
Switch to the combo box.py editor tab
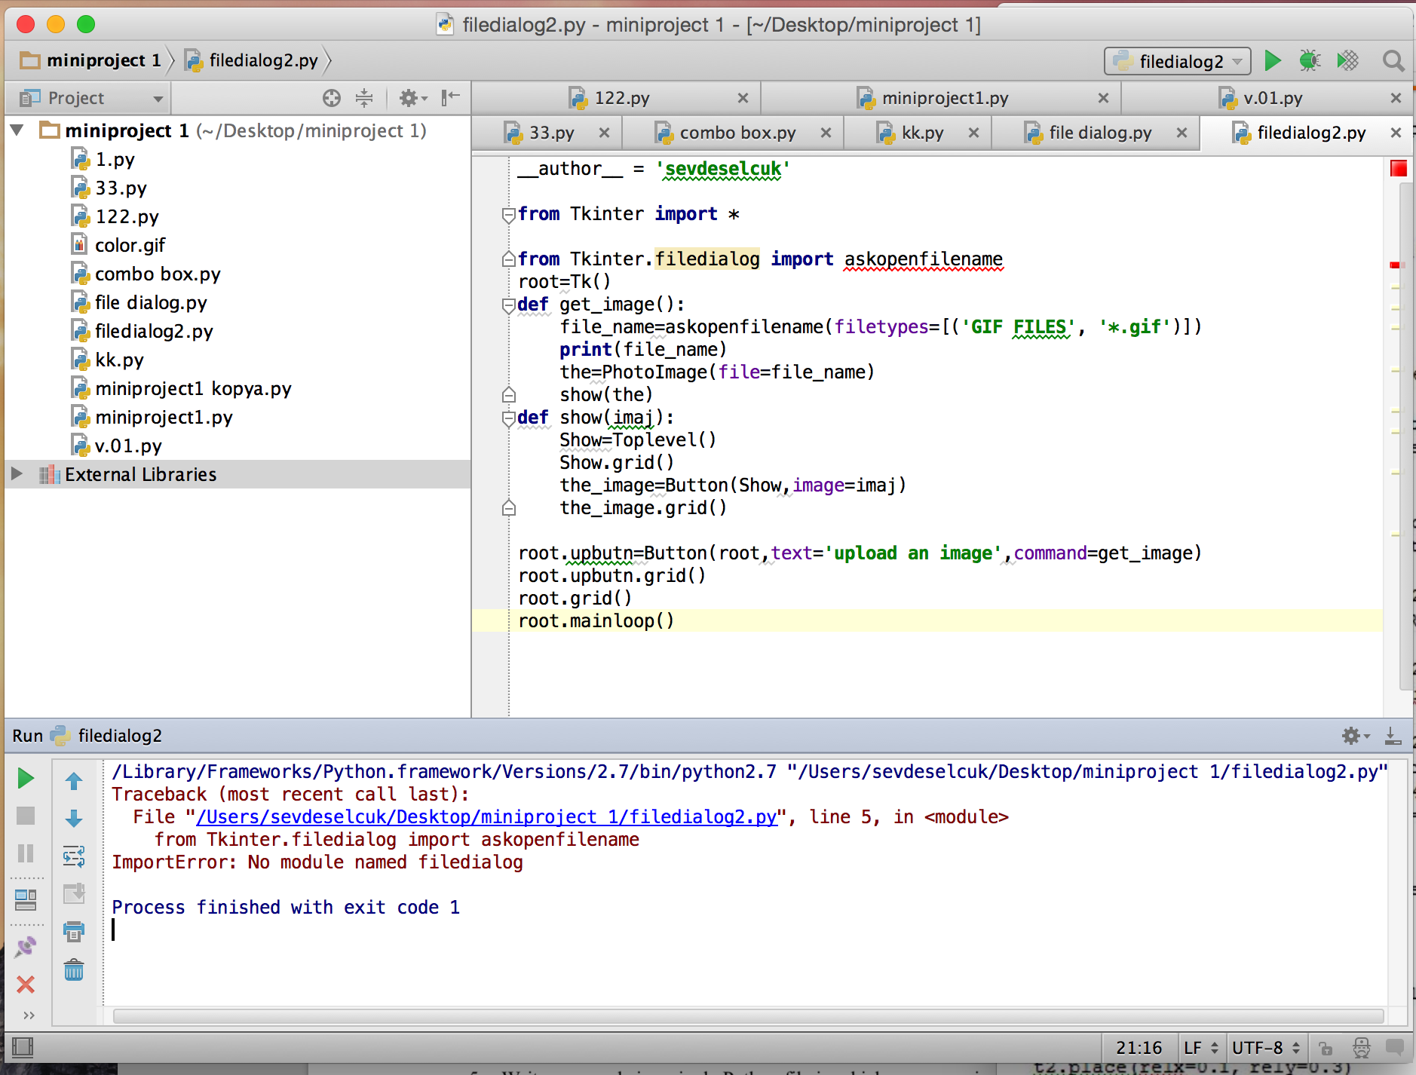pyautogui.click(x=737, y=132)
